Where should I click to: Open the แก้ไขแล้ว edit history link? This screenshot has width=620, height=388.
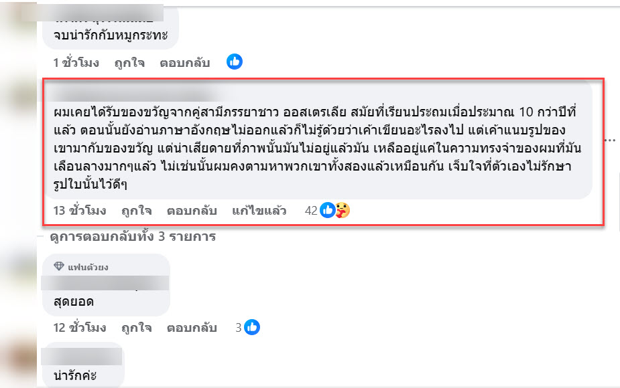pyautogui.click(x=259, y=211)
